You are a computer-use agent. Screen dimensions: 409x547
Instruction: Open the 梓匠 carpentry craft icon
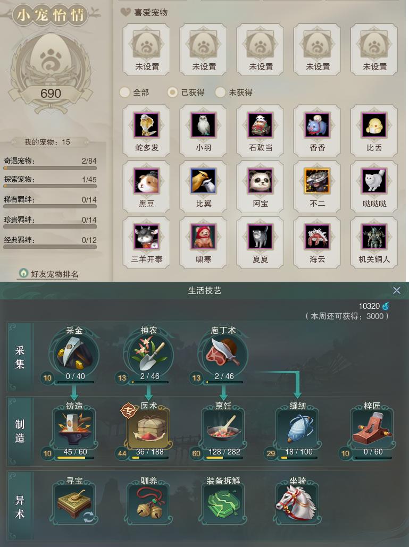point(372,430)
